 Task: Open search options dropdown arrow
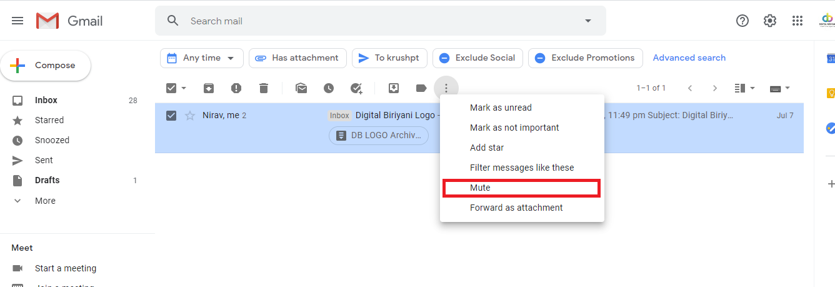point(588,21)
